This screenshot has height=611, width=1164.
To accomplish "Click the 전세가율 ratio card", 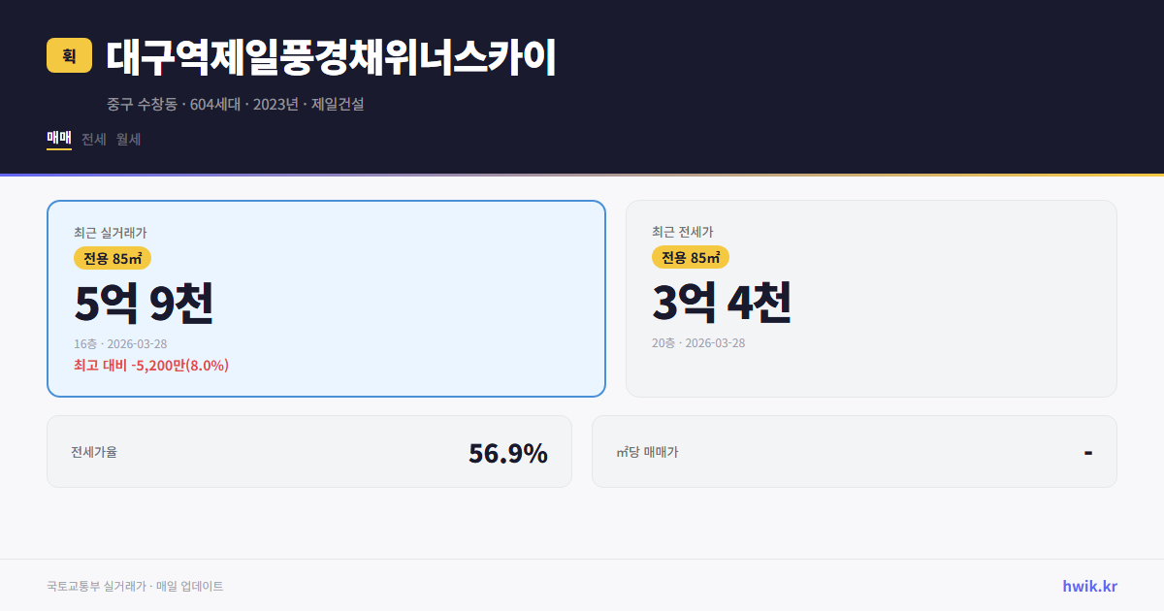I will (309, 451).
